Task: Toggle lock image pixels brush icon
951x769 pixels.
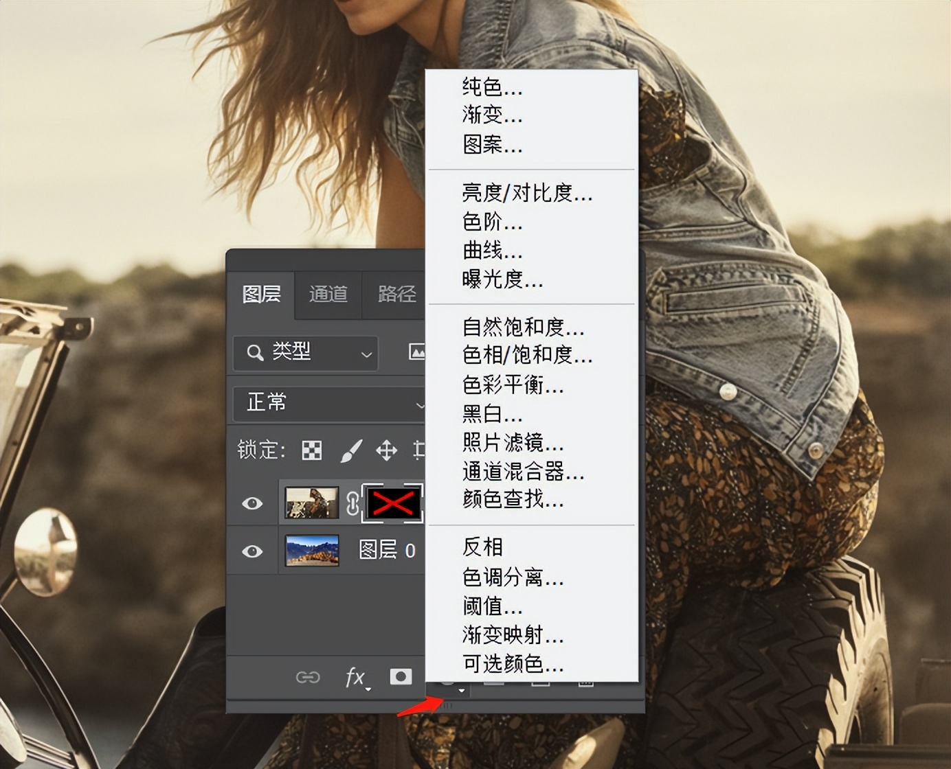Action: click(351, 450)
